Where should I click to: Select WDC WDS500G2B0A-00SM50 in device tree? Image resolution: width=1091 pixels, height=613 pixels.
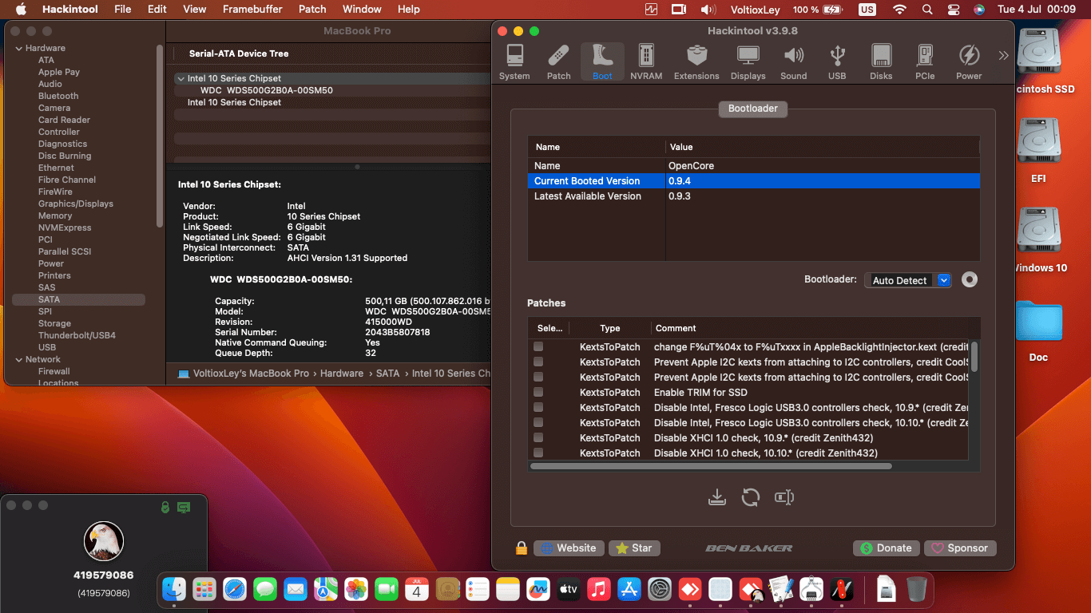point(267,90)
